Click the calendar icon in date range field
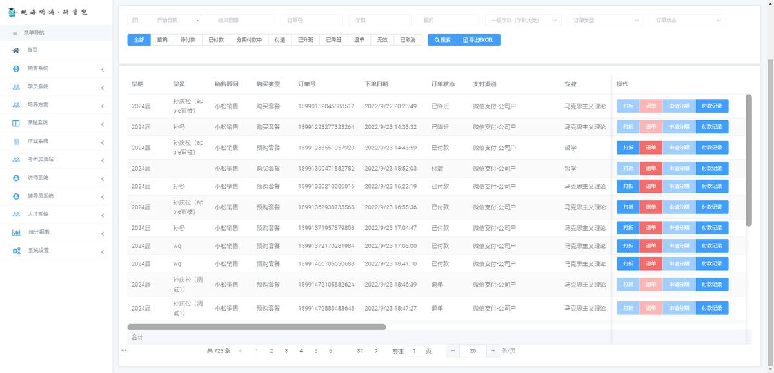774x373 pixels. tap(135, 21)
